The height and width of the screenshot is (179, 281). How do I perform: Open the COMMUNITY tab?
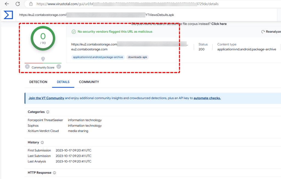(89, 82)
